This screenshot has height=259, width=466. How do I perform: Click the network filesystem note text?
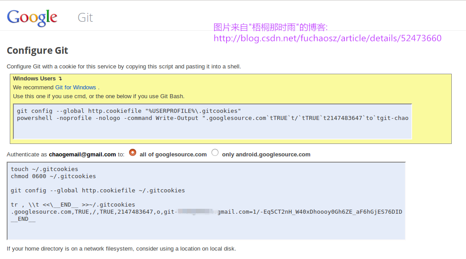coord(121,249)
